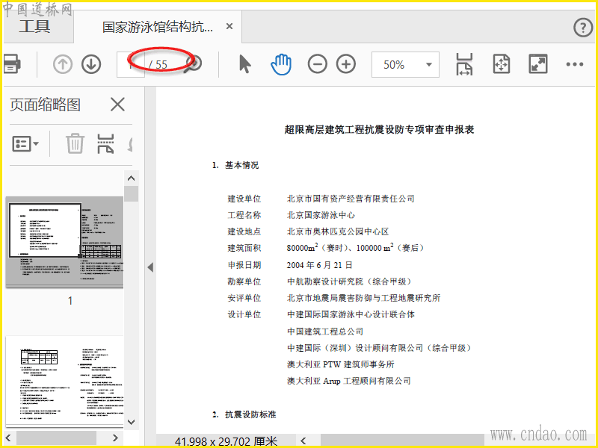Click the text 中国建筑工程总公司
598x448 pixels.
tap(325, 332)
